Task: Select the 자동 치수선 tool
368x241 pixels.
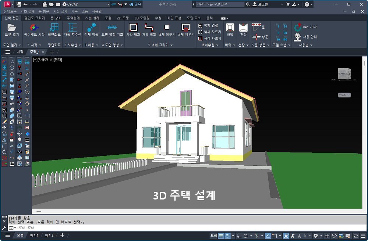Action: point(72,28)
